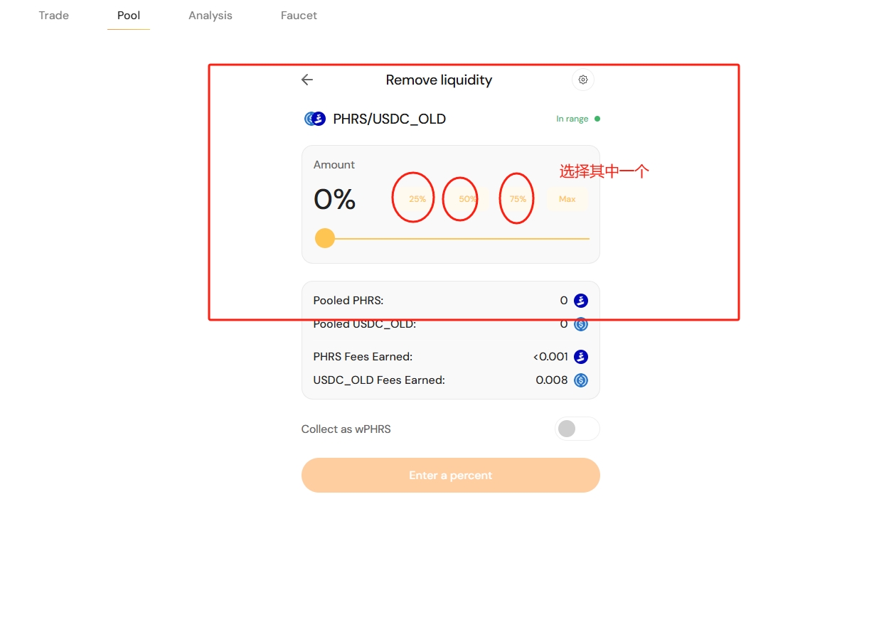Toggle the Collect as wPHRS switch
869x622 pixels.
(x=577, y=429)
